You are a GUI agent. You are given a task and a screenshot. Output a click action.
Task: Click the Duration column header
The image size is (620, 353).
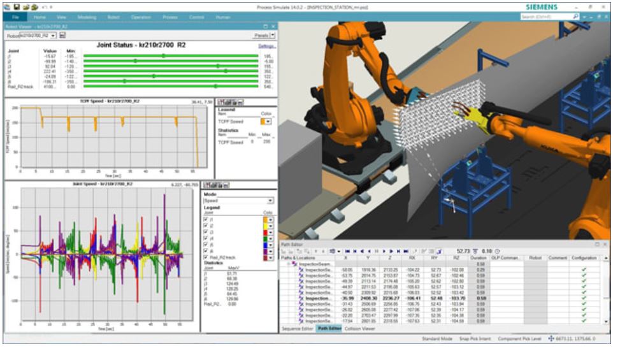click(479, 257)
